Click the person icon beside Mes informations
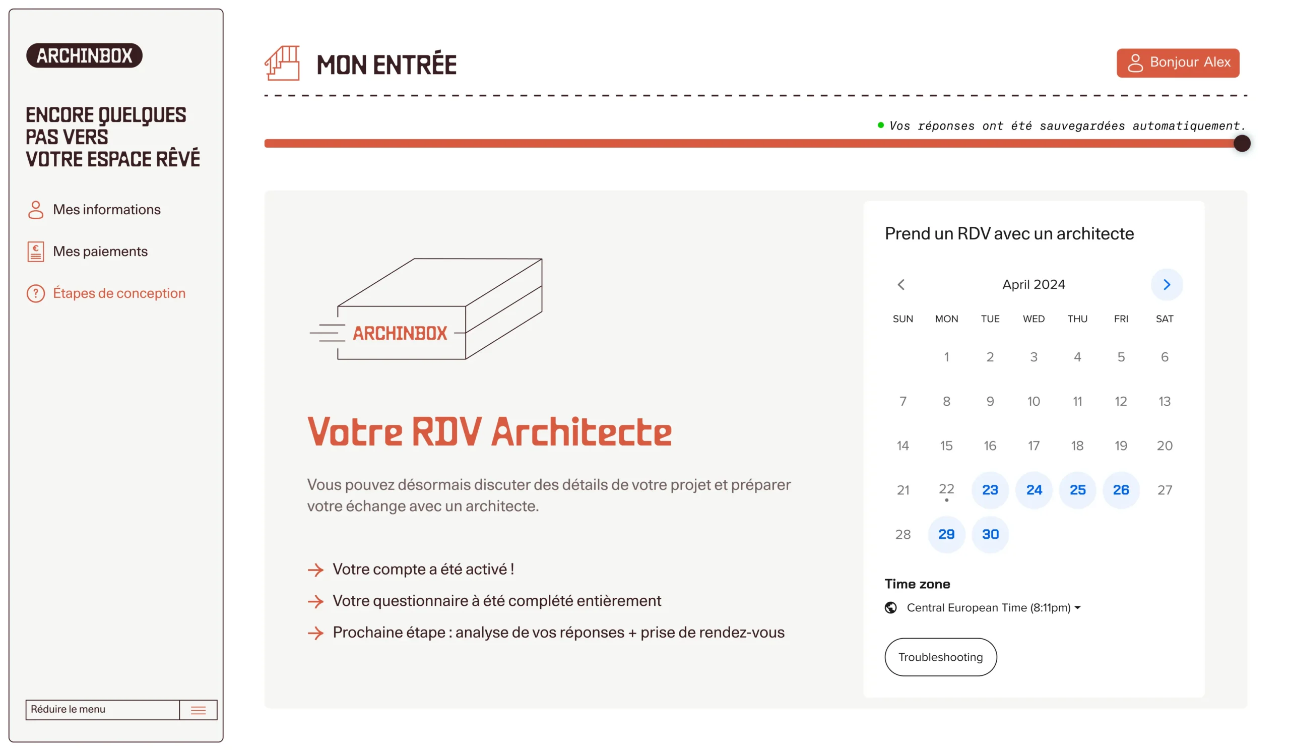Image resolution: width=1290 pixels, height=751 pixels. 35,210
